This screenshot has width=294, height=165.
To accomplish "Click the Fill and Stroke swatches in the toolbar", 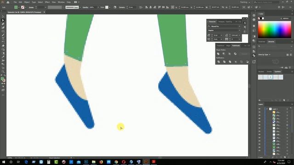I will pos(3,79).
